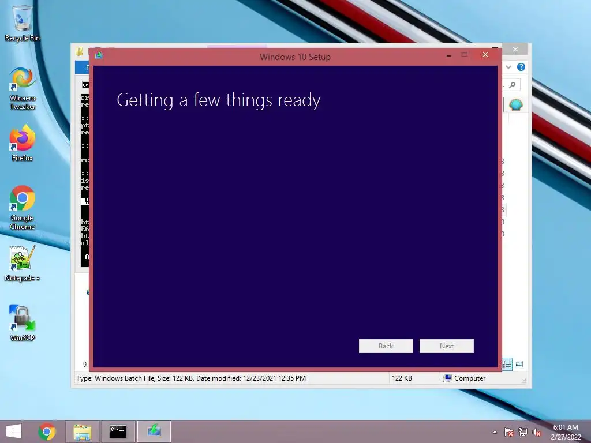Viewport: 591px width, 443px height.
Task: Click the Computer label in Explorer status bar
Action: (470, 378)
